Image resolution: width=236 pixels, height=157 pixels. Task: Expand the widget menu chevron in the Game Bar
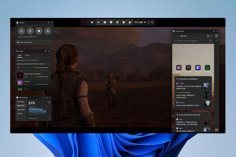[x=88, y=23]
